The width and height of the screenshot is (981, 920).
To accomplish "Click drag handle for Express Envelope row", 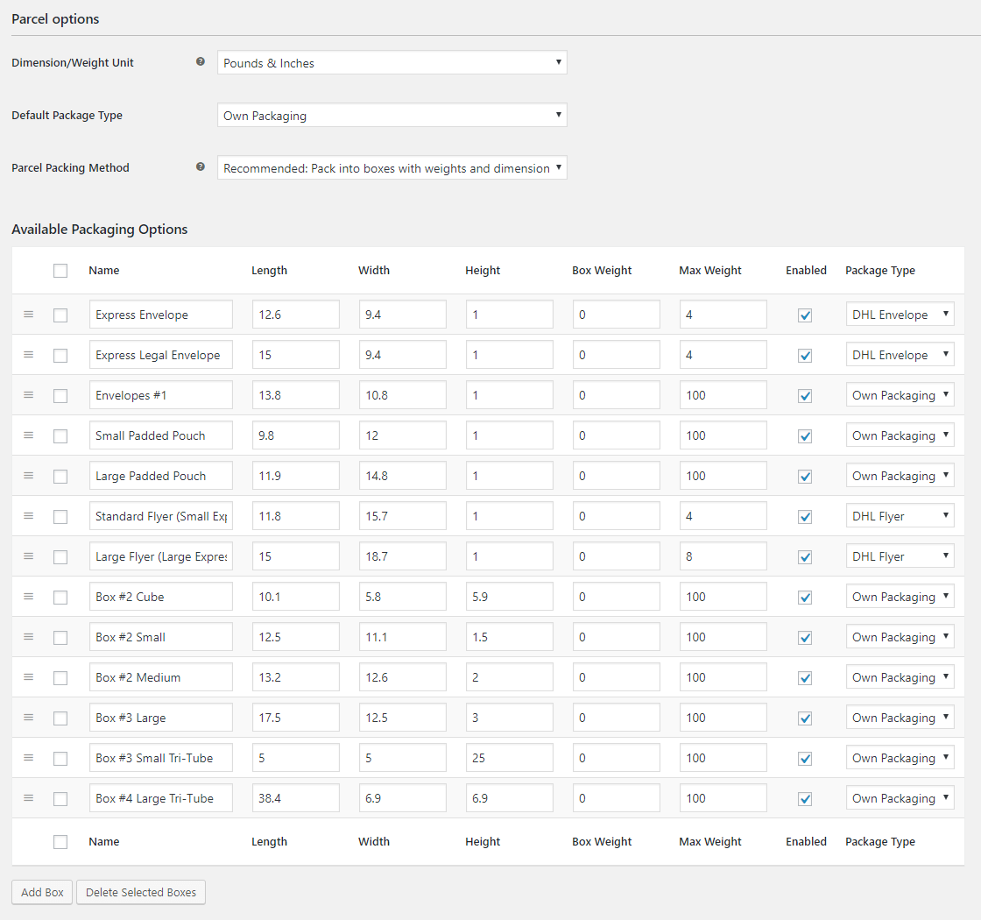I will coord(28,315).
